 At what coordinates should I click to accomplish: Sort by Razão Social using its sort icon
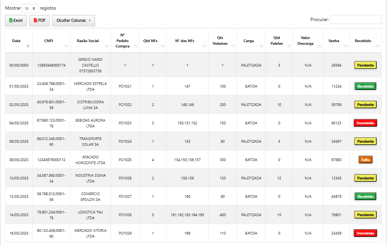(107, 46)
